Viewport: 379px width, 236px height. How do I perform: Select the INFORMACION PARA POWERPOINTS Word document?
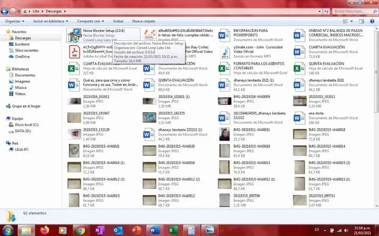(x=225, y=35)
